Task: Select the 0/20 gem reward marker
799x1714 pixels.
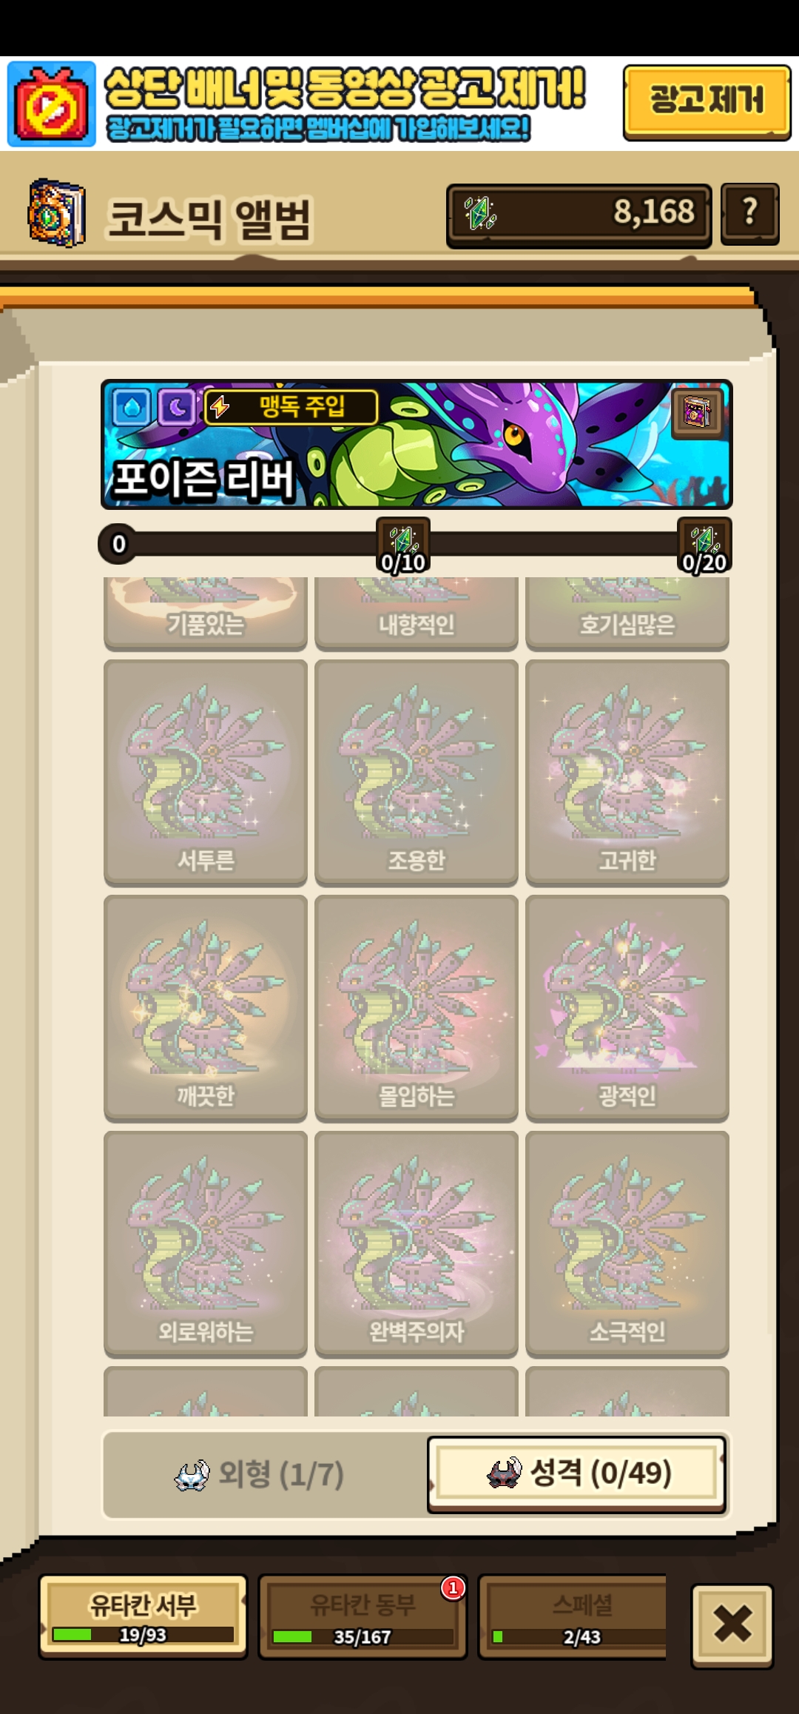Action: coord(704,546)
